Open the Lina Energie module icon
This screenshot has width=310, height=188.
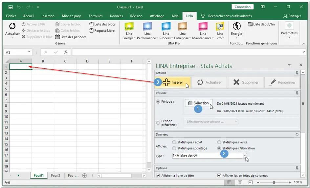point(129,26)
